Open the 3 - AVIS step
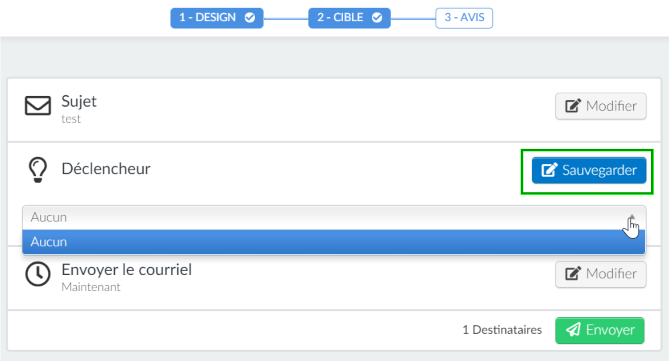This screenshot has height=363, width=669. tap(464, 18)
